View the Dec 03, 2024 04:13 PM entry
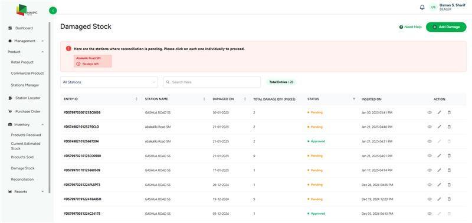The height and width of the screenshot is (223, 472). (x=430, y=214)
